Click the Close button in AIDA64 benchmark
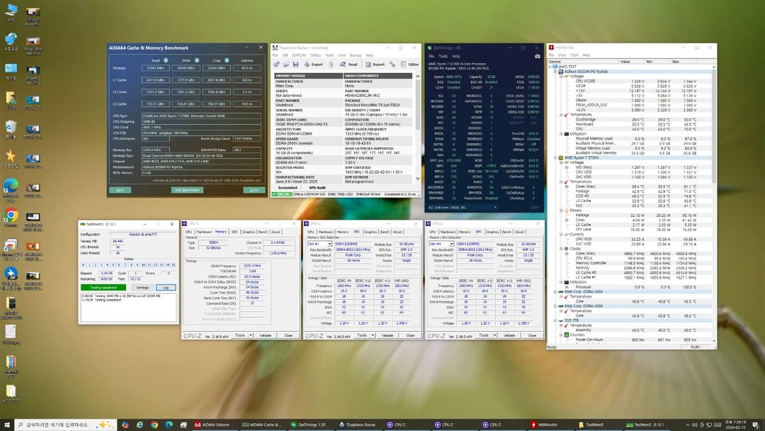765x431 pixels. pos(254,190)
